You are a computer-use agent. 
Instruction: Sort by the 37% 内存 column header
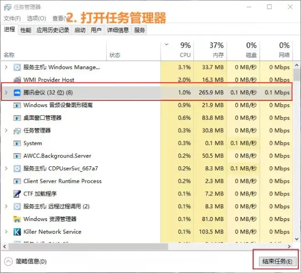[210, 51]
